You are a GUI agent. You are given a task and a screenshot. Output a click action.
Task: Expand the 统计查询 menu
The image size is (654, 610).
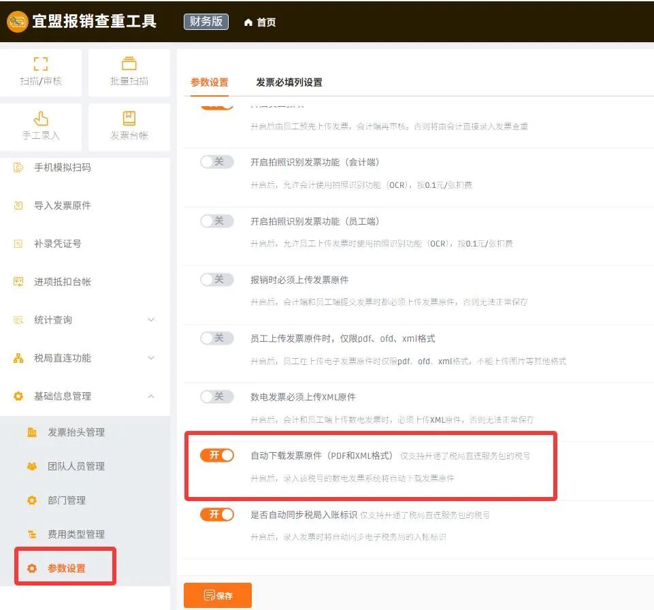click(60, 319)
